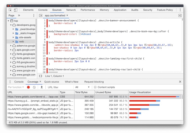Viewport: 190px width, 133px height.
Task: Collapse the top tree node
Action: coord(8,21)
